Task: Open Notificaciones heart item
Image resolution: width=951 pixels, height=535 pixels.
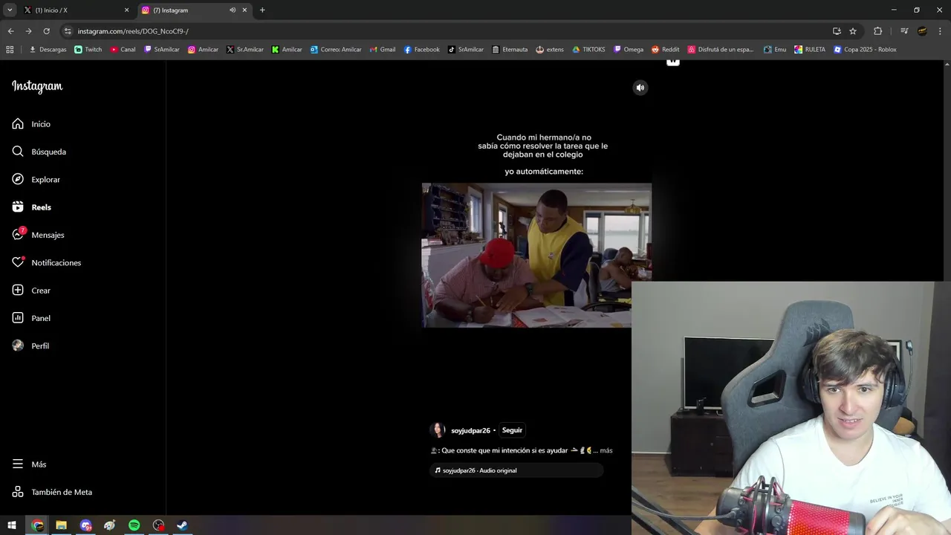Action: pos(46,263)
